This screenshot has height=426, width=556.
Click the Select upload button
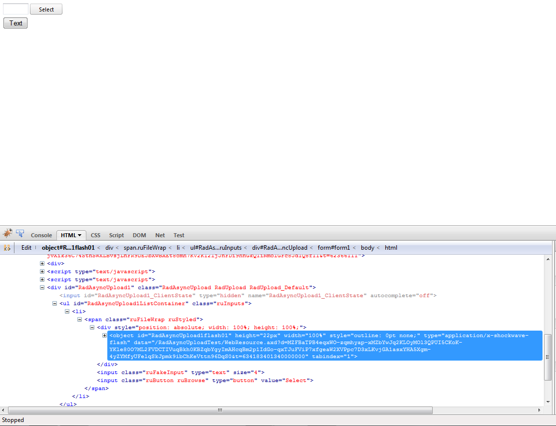46,9
